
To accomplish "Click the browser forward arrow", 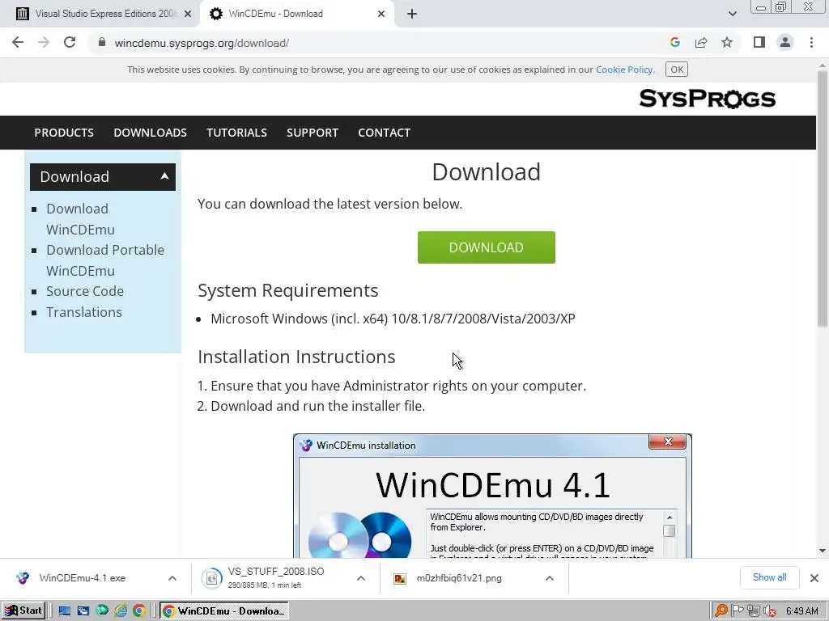I will [x=44, y=43].
